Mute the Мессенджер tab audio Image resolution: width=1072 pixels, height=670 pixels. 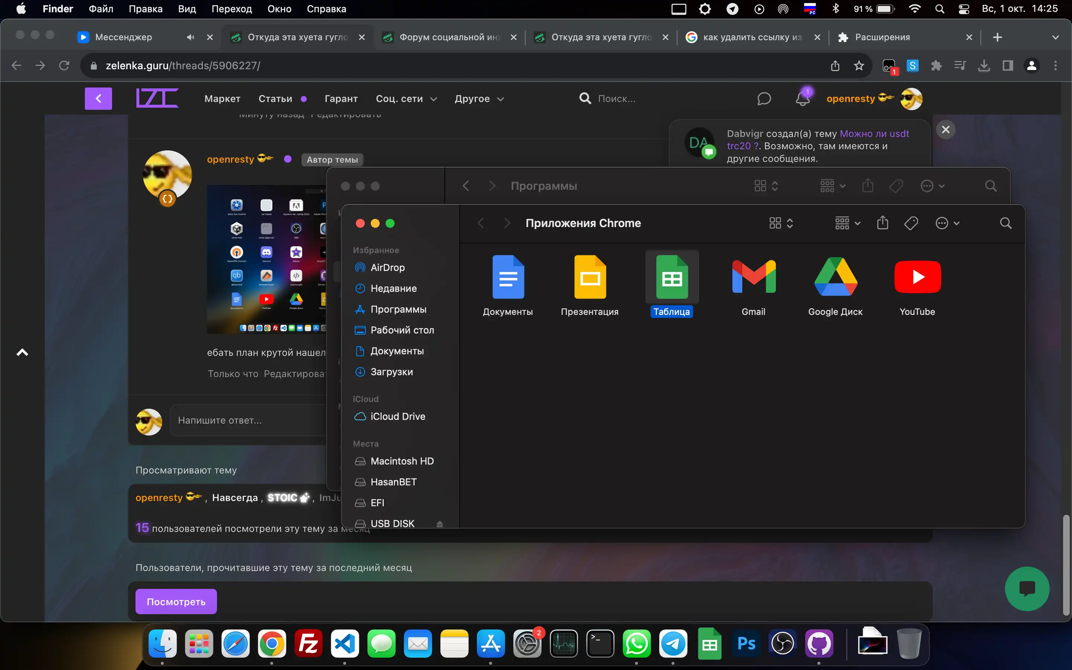[191, 37]
